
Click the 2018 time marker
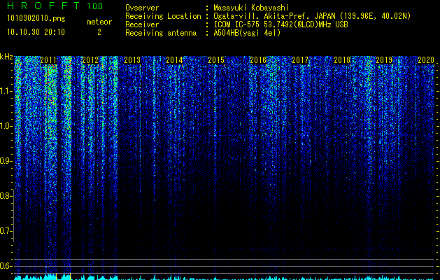342,60
